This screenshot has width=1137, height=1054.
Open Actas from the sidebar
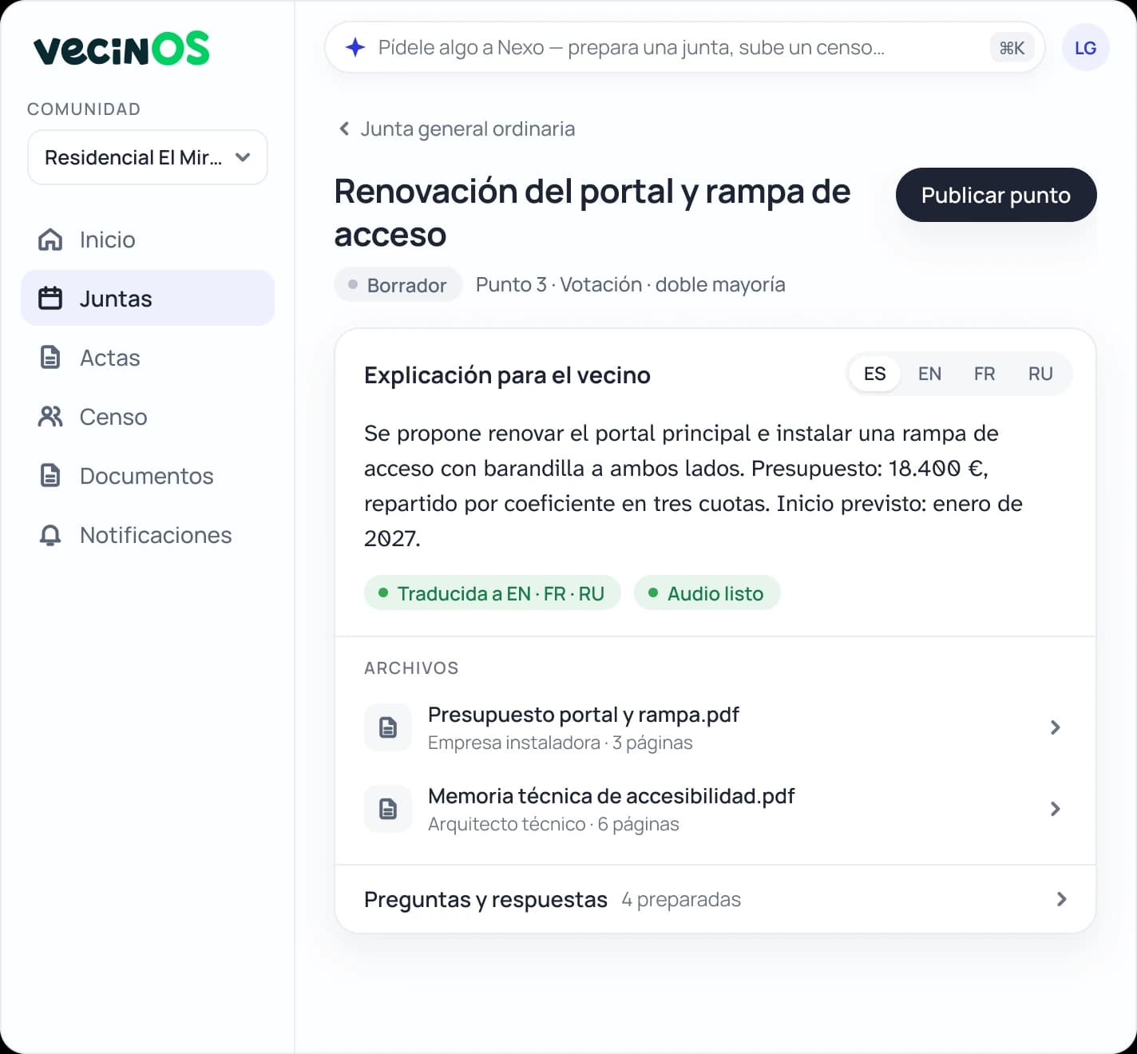pyautogui.click(x=148, y=358)
